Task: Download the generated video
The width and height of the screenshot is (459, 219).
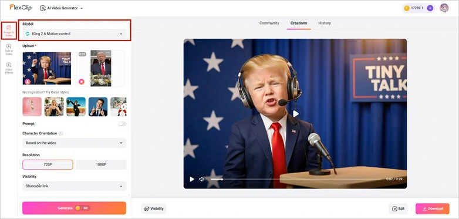Action: click(433, 209)
